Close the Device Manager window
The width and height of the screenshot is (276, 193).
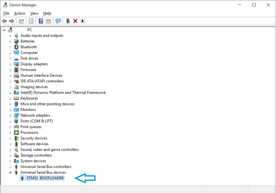coord(268,5)
